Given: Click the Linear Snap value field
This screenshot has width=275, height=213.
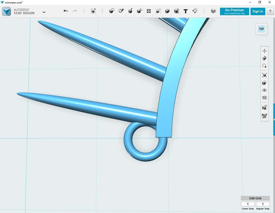Looking at the screenshot, I should pos(248,204).
